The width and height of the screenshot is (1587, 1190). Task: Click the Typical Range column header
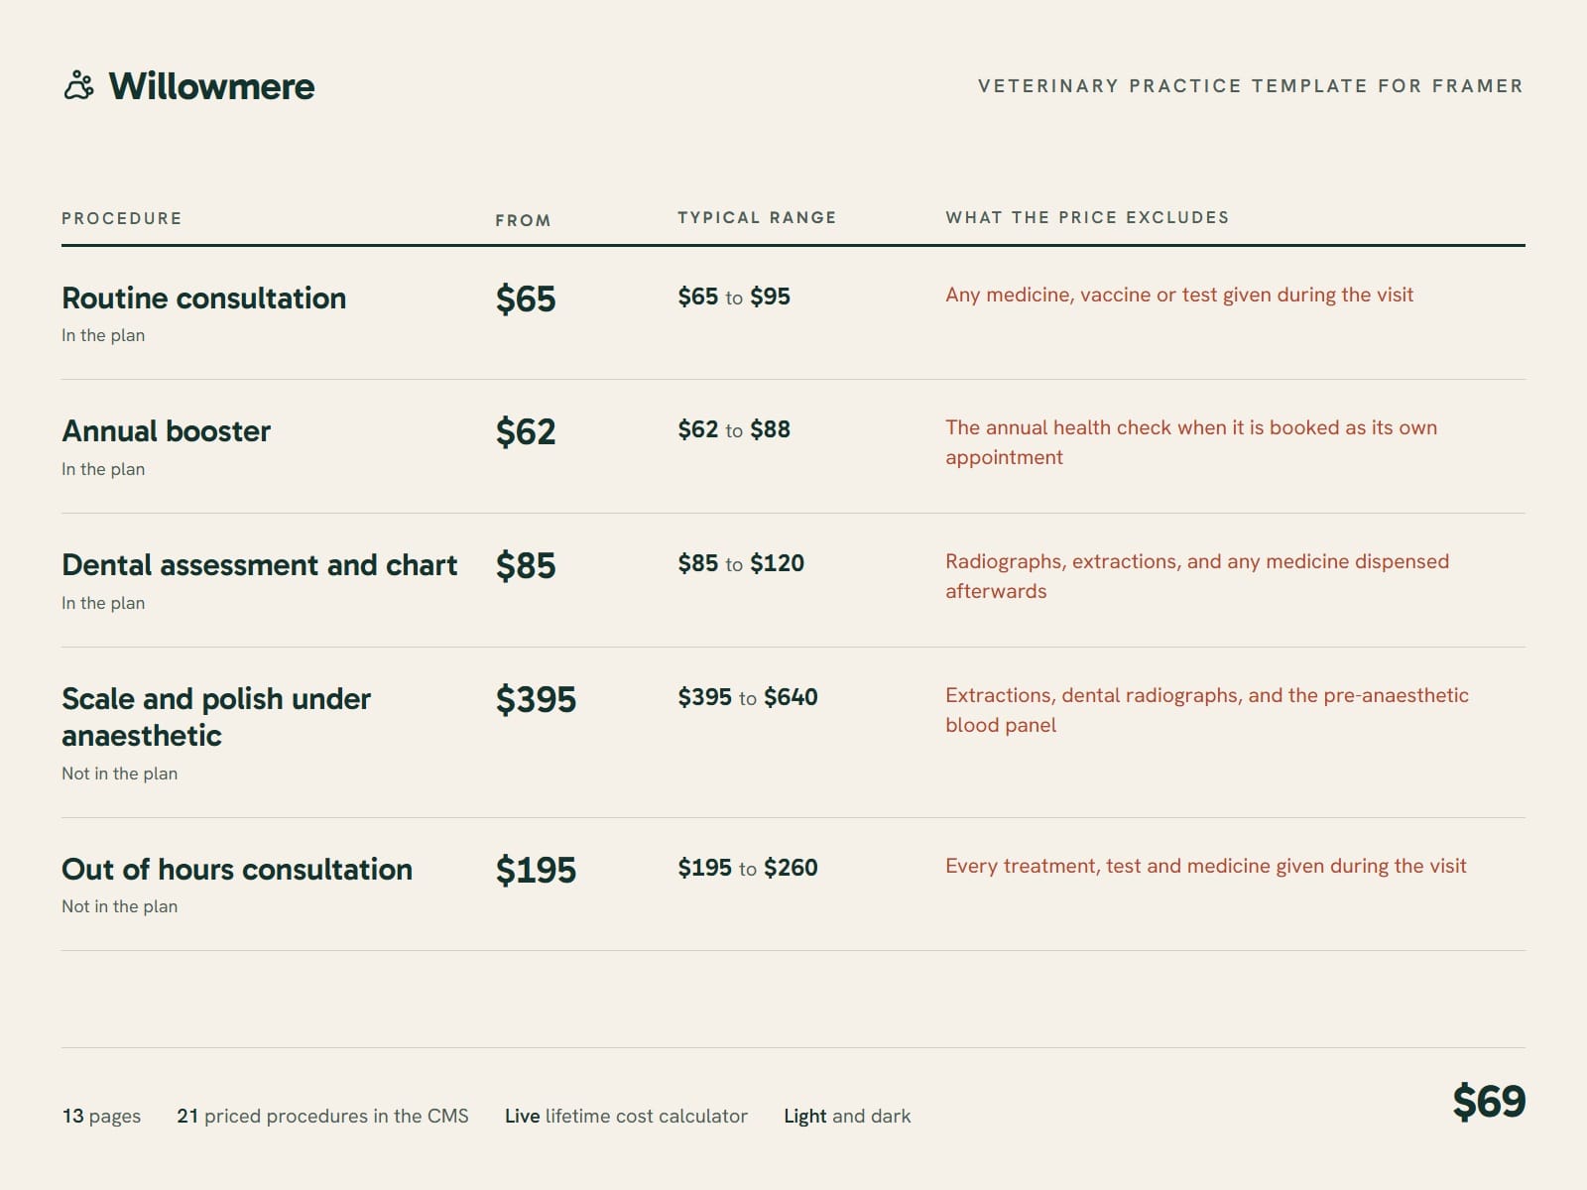[x=757, y=217]
